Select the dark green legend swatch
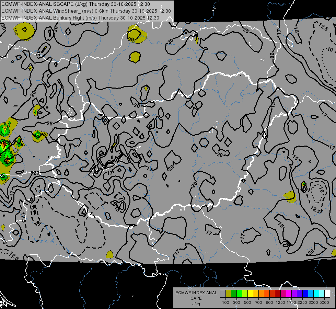 pos(234,294)
